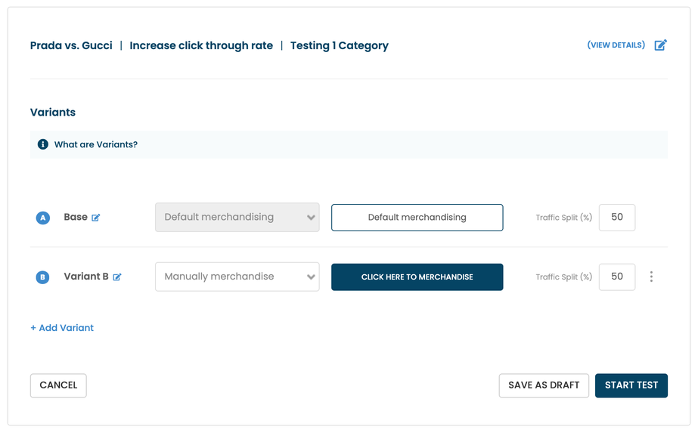Viewport: 698px width, 436px height.
Task: Click the SAVE AS DRAFT button
Action: (544, 385)
